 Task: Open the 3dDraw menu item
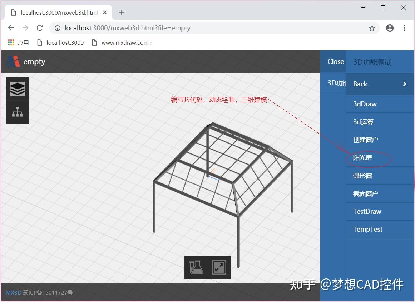tap(365, 104)
